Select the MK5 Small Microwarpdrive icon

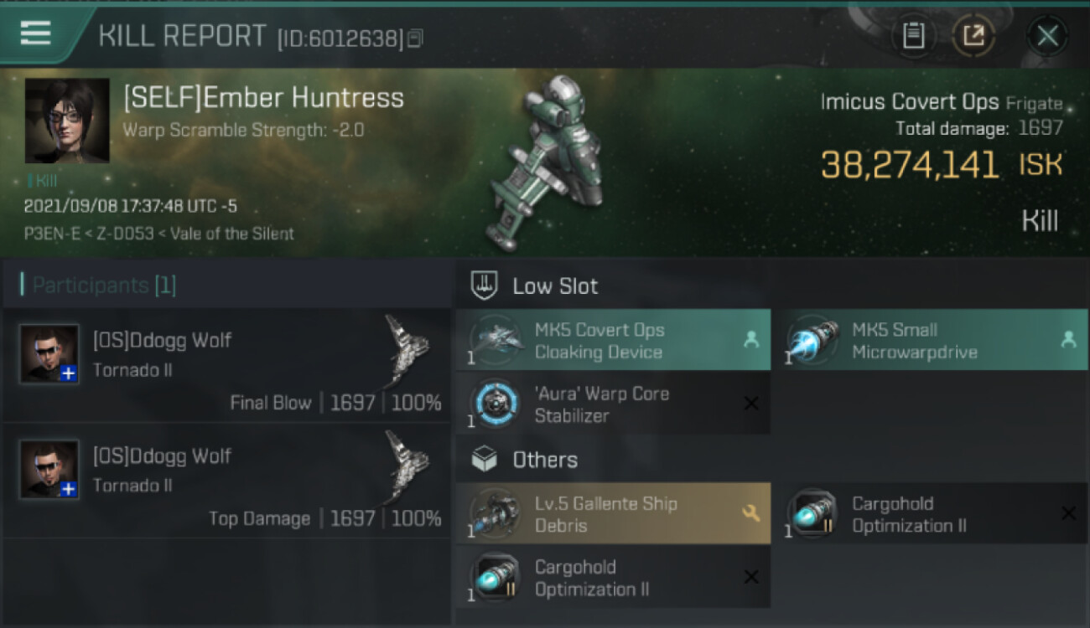(813, 340)
